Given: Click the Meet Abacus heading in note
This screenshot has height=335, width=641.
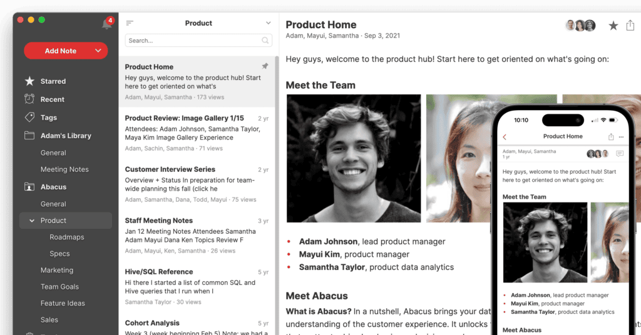Looking at the screenshot, I should tap(317, 296).
